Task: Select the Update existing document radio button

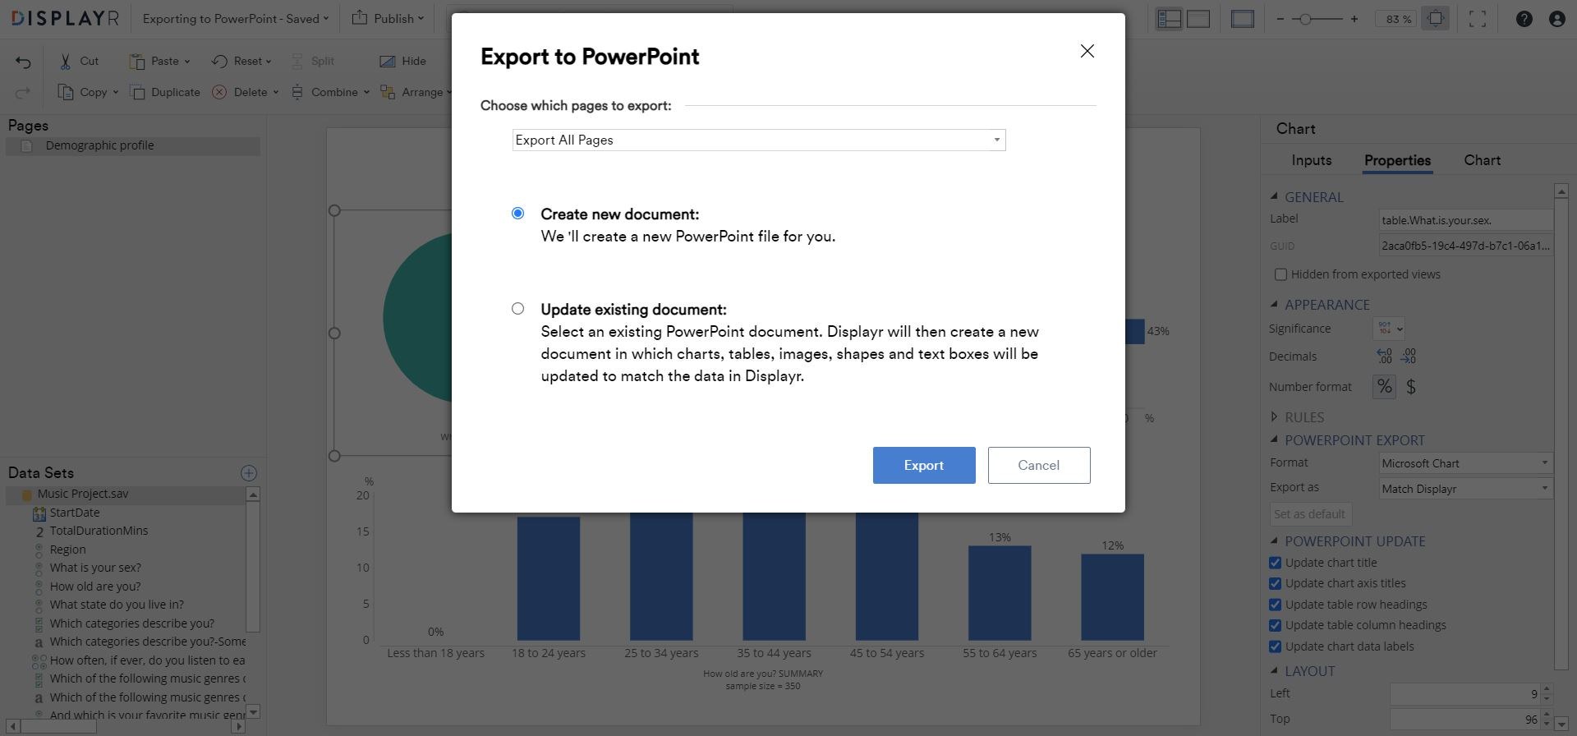Action: [517, 309]
